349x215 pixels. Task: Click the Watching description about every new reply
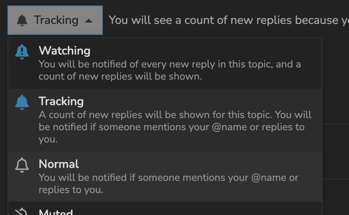point(170,70)
